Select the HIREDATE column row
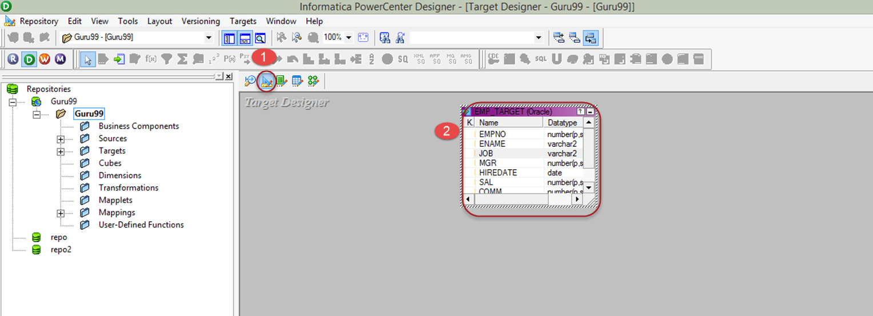This screenshot has width=873, height=316. tap(498, 173)
